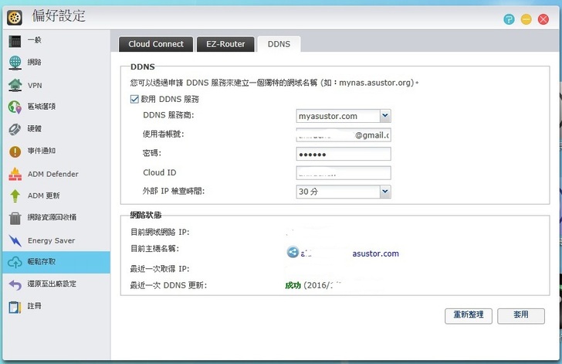Open the 註冊 registration icon
This screenshot has width=562, height=364.
coord(15,307)
